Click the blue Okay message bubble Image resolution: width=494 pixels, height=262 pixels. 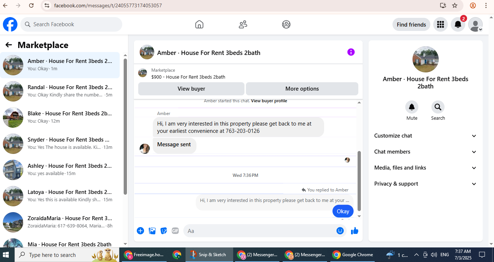click(343, 211)
